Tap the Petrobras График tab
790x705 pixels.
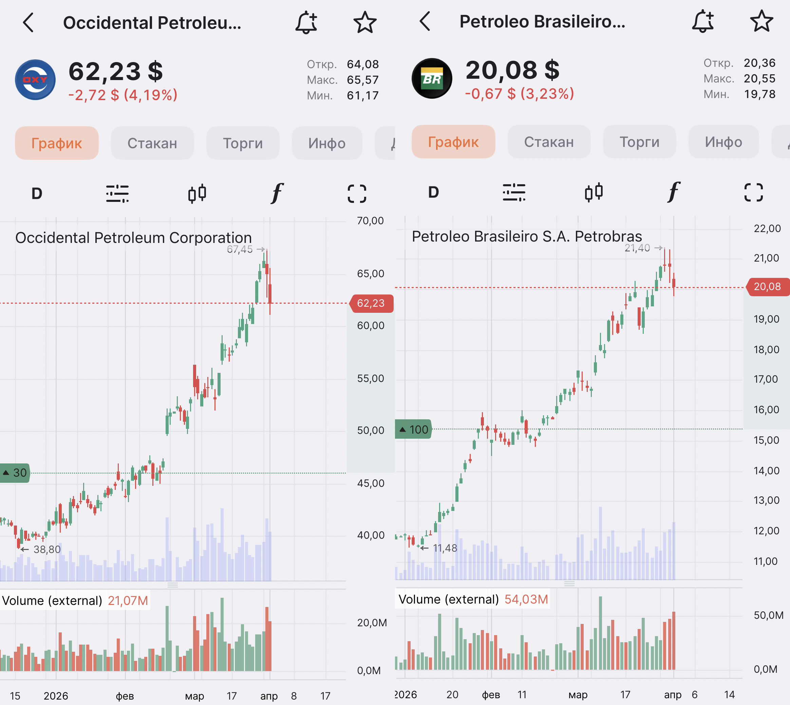(x=453, y=142)
